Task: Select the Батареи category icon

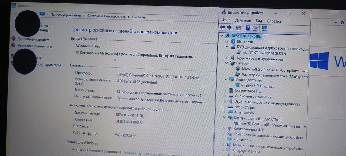Action: pyautogui.click(x=232, y=63)
